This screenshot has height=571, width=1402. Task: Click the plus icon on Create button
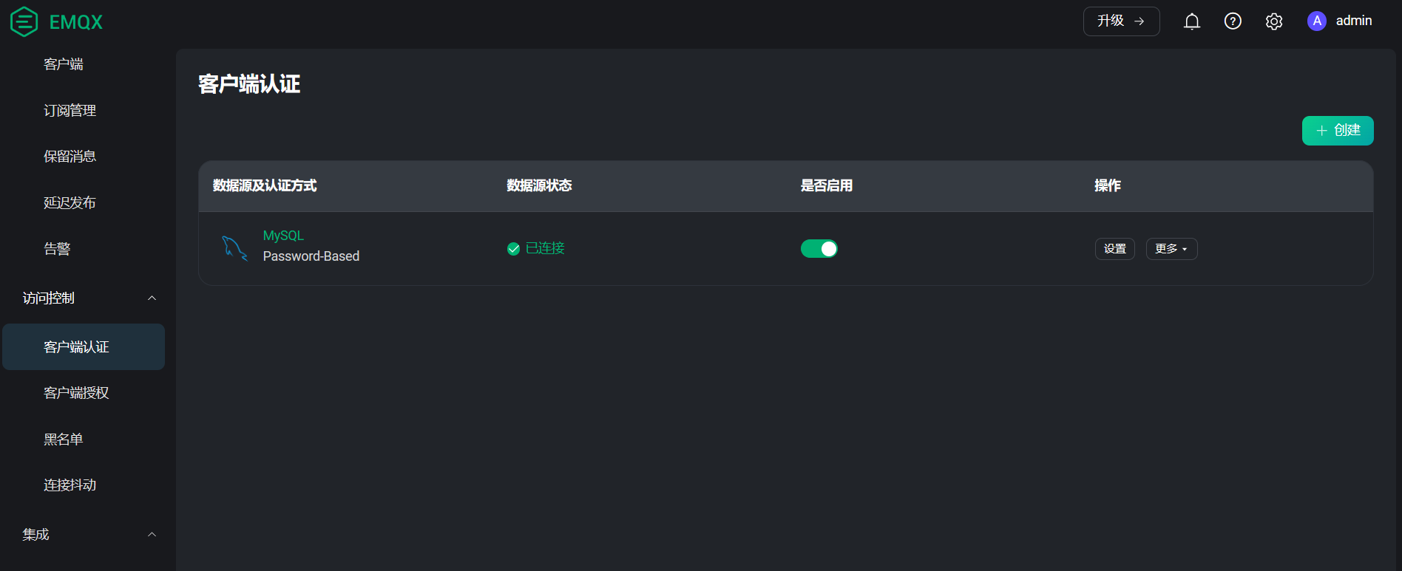(x=1321, y=131)
